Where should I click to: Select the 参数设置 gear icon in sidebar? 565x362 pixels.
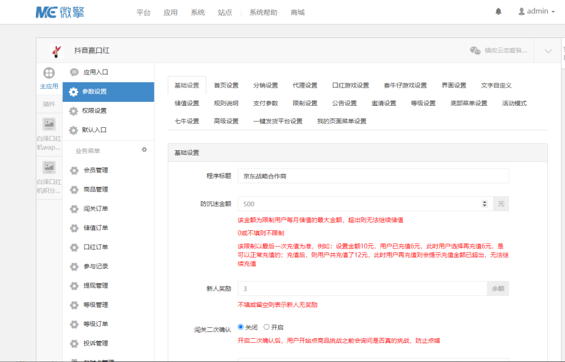pyautogui.click(x=74, y=93)
